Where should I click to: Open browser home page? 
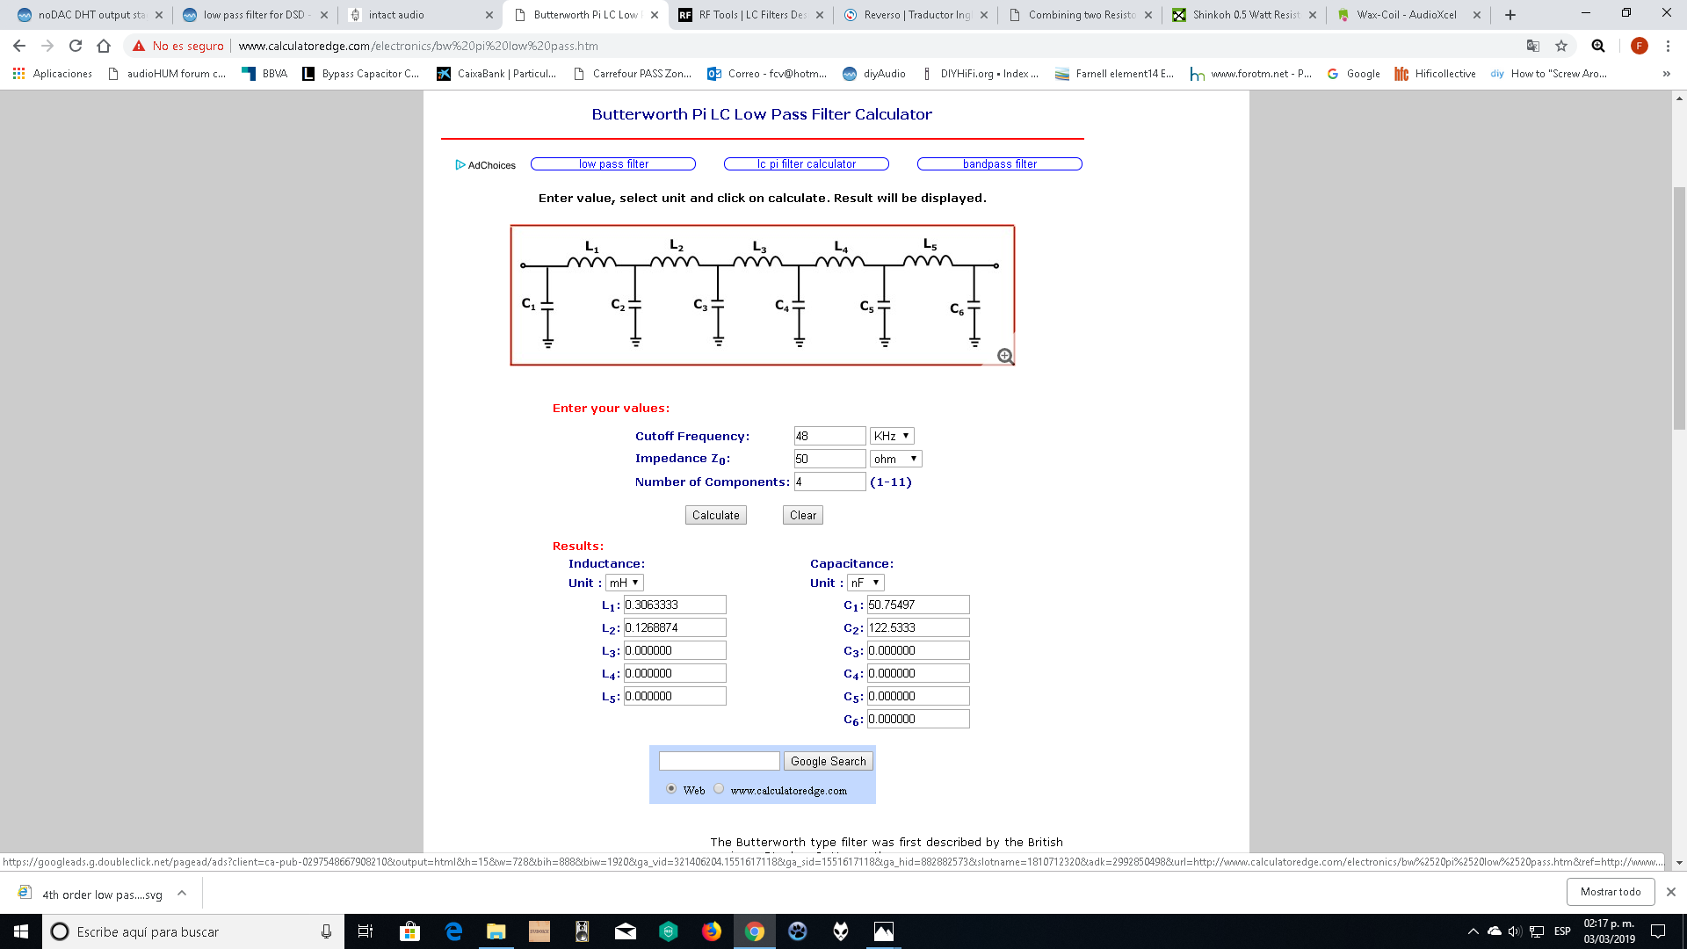(104, 46)
